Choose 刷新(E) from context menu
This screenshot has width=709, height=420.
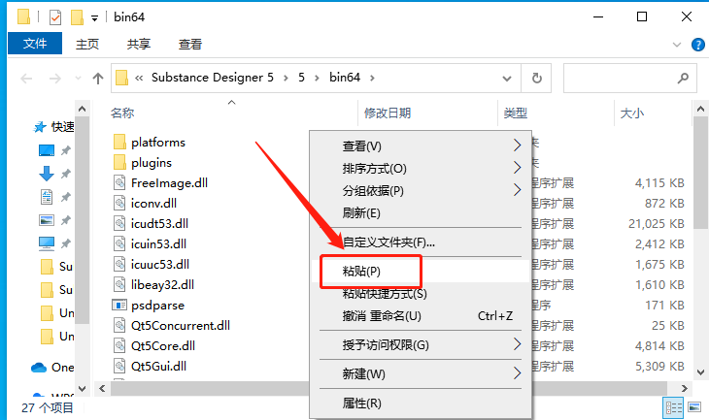tap(421, 212)
